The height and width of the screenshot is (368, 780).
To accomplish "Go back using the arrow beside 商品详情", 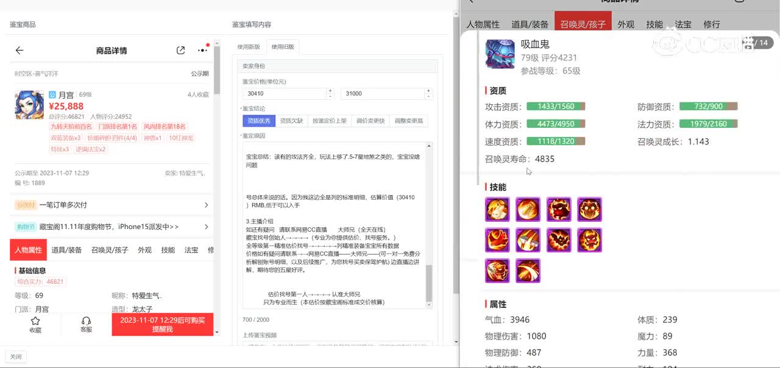I will [x=19, y=51].
